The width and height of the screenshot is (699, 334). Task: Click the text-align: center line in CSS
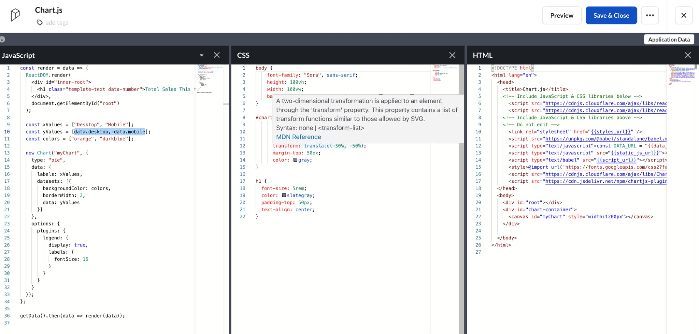[x=288, y=210]
